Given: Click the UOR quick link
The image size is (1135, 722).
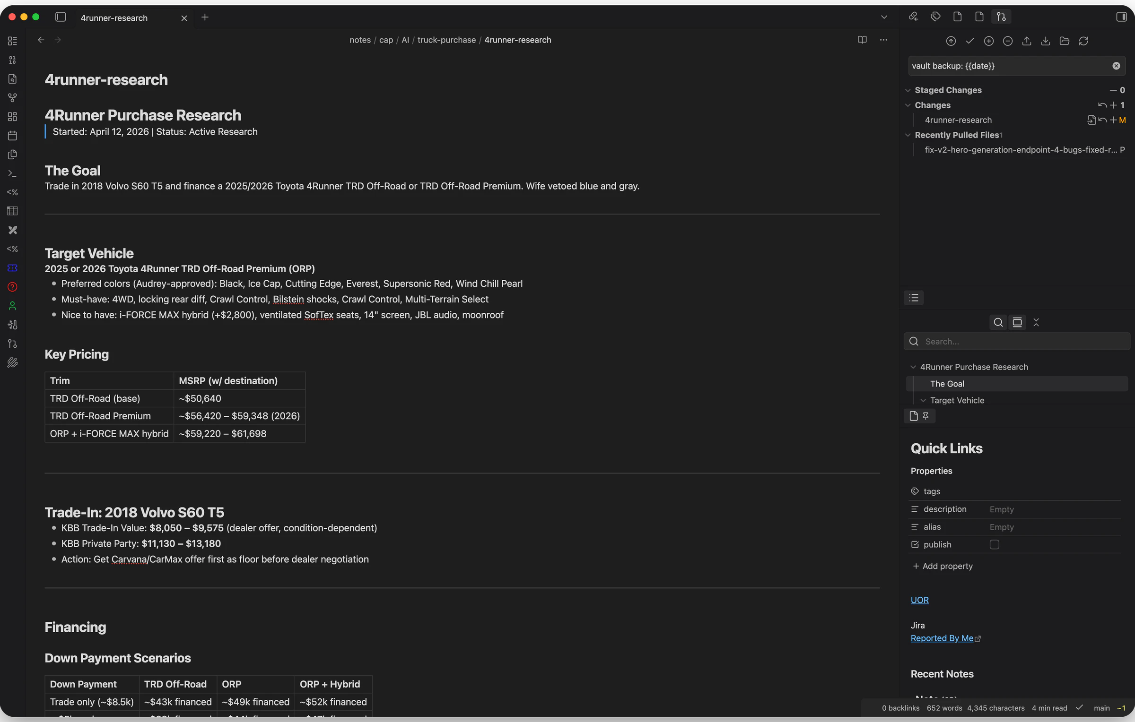Looking at the screenshot, I should coord(919,600).
